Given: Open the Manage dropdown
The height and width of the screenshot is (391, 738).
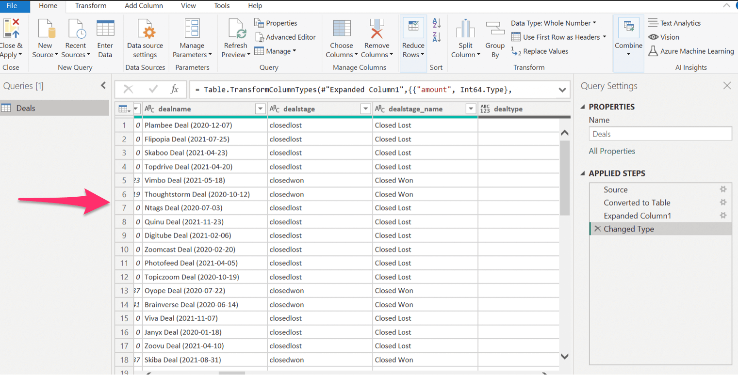Looking at the screenshot, I should point(275,51).
